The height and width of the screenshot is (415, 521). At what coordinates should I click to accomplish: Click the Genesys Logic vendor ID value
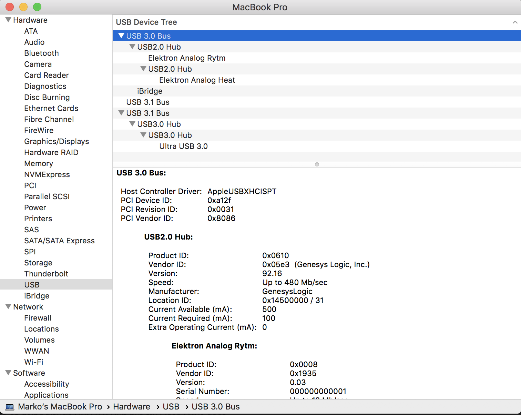[316, 264]
